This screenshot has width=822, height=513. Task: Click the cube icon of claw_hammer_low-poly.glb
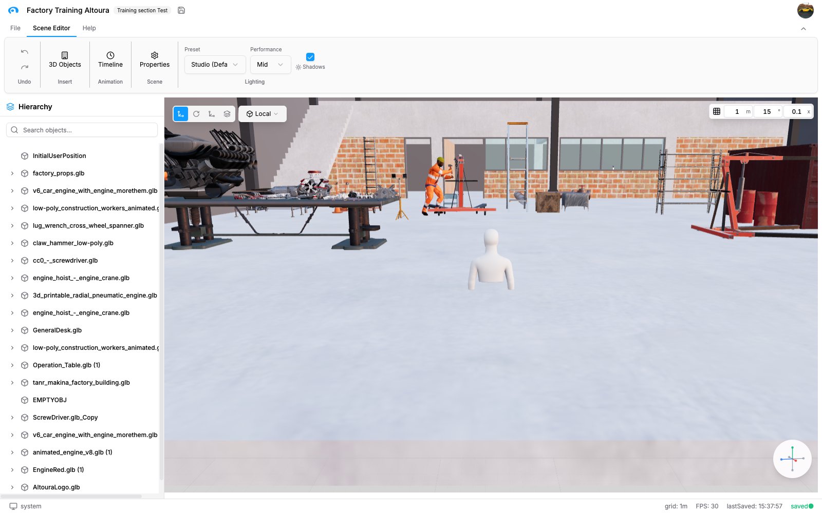[25, 243]
